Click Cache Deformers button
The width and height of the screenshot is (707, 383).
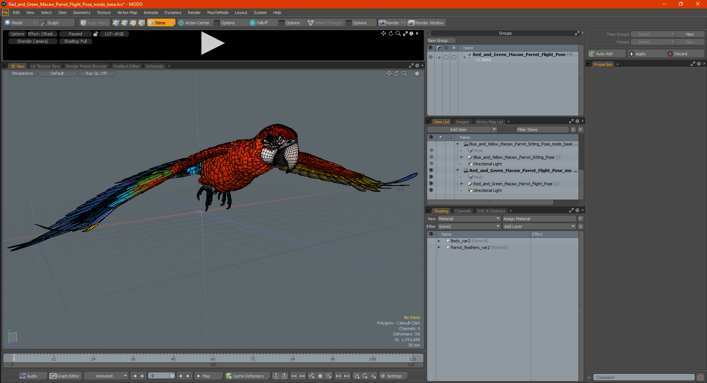245,376
